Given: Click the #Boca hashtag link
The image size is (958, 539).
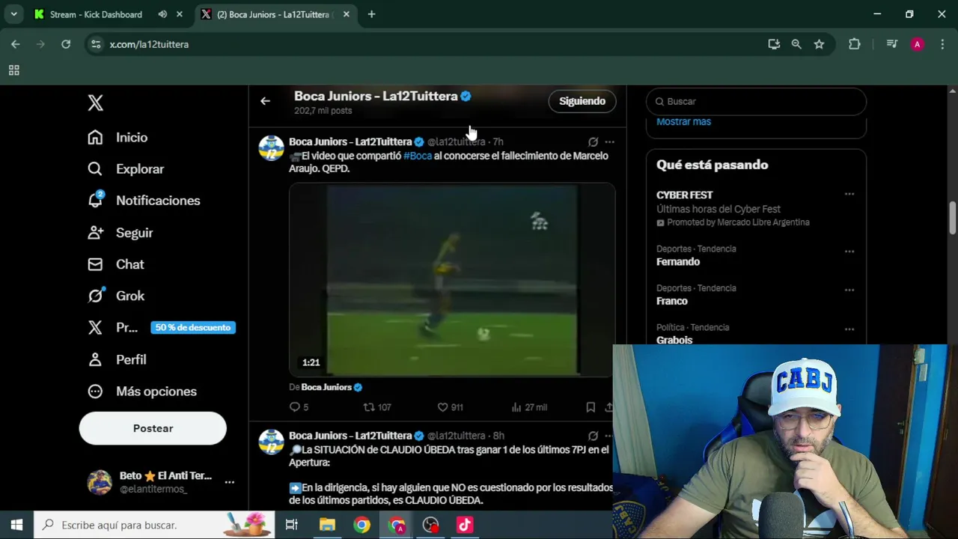Looking at the screenshot, I should tap(418, 156).
